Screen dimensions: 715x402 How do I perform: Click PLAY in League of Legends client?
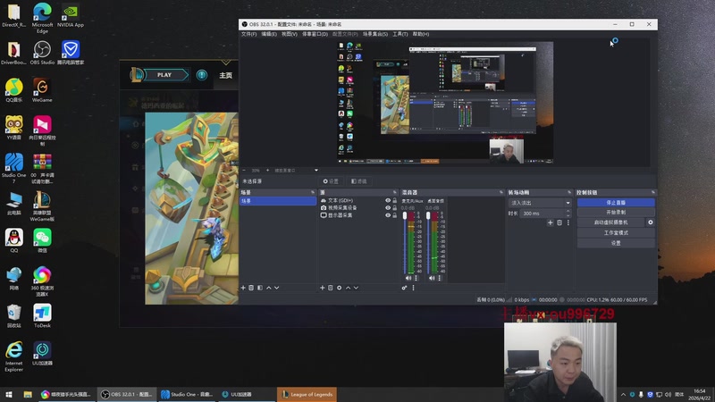tap(164, 75)
